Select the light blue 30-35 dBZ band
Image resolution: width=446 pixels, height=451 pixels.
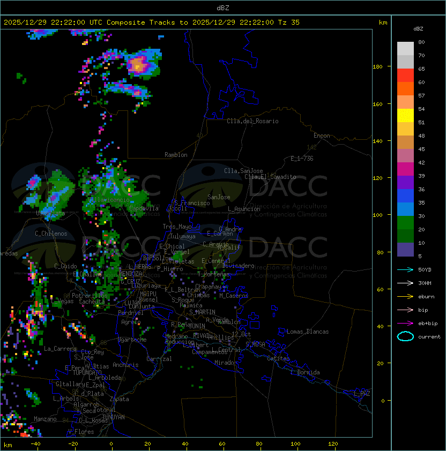click(x=405, y=209)
